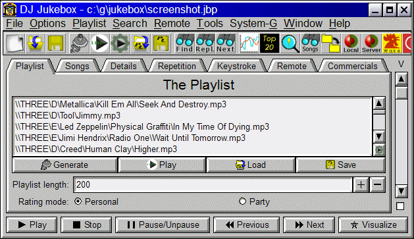Click the Play list toolbar icon
Screen dimensions: 414x239
tap(100, 43)
